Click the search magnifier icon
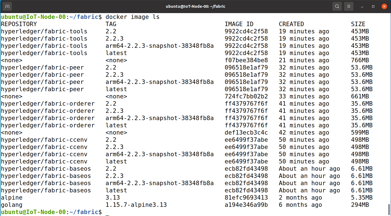The width and height of the screenshot is (391, 216). pyautogui.click(x=337, y=6)
